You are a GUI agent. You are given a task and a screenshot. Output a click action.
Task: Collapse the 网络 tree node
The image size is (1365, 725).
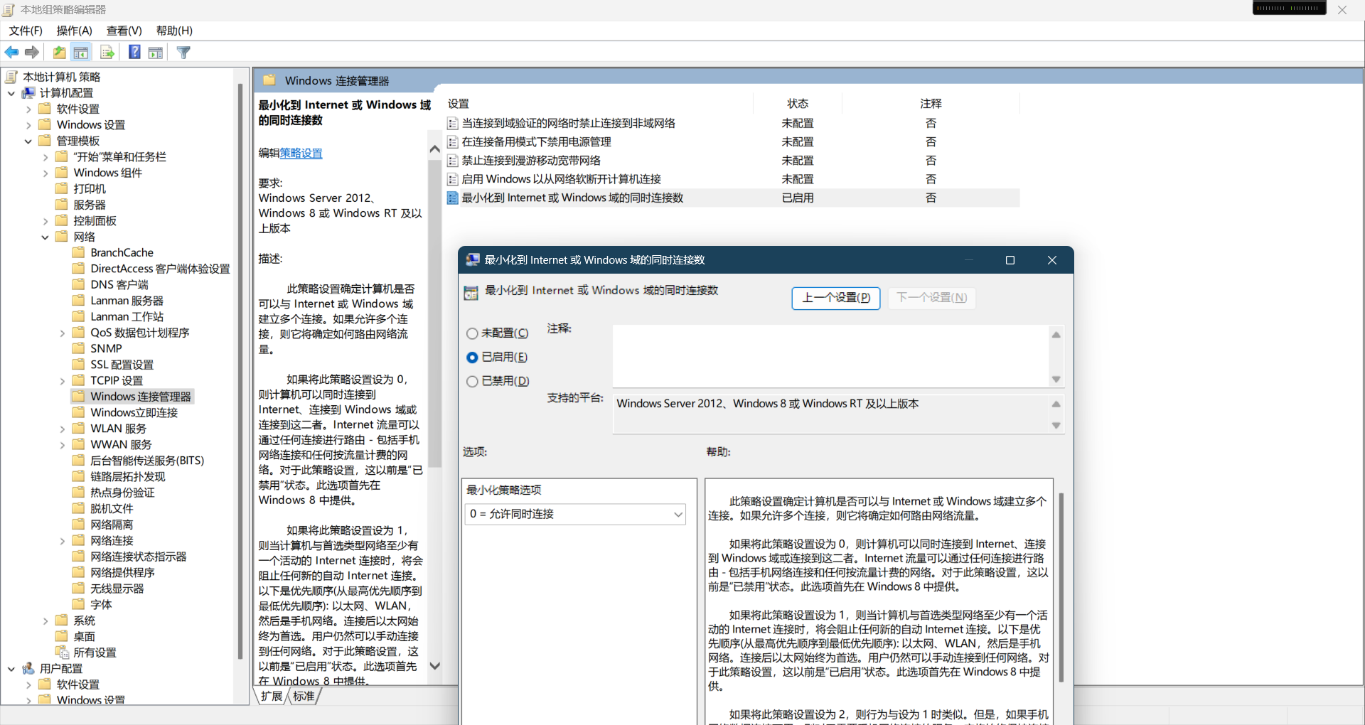(45, 237)
